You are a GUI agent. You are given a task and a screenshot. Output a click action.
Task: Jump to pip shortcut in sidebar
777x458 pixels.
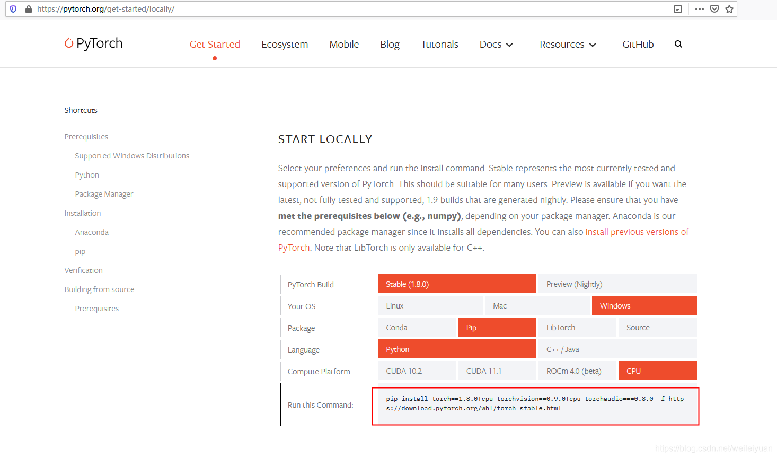[80, 251]
